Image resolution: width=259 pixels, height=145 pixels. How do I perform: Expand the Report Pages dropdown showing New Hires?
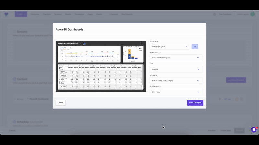176,92
